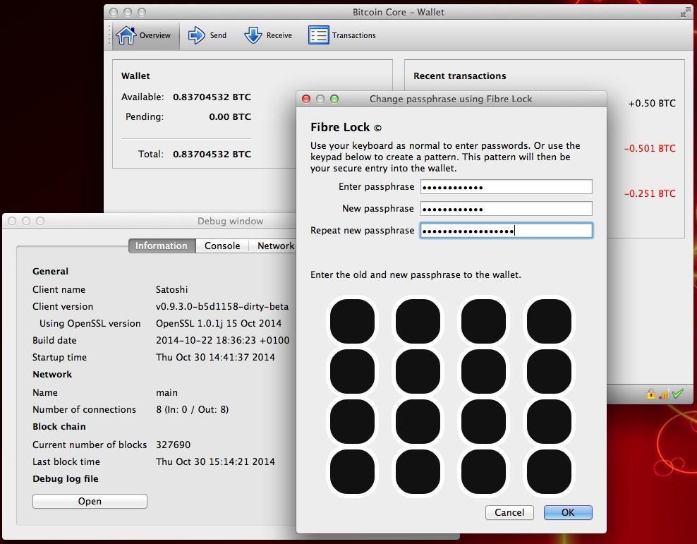Click the build date 2014-10-22 18:36:23 value
This screenshot has width=697, height=544.
point(222,341)
